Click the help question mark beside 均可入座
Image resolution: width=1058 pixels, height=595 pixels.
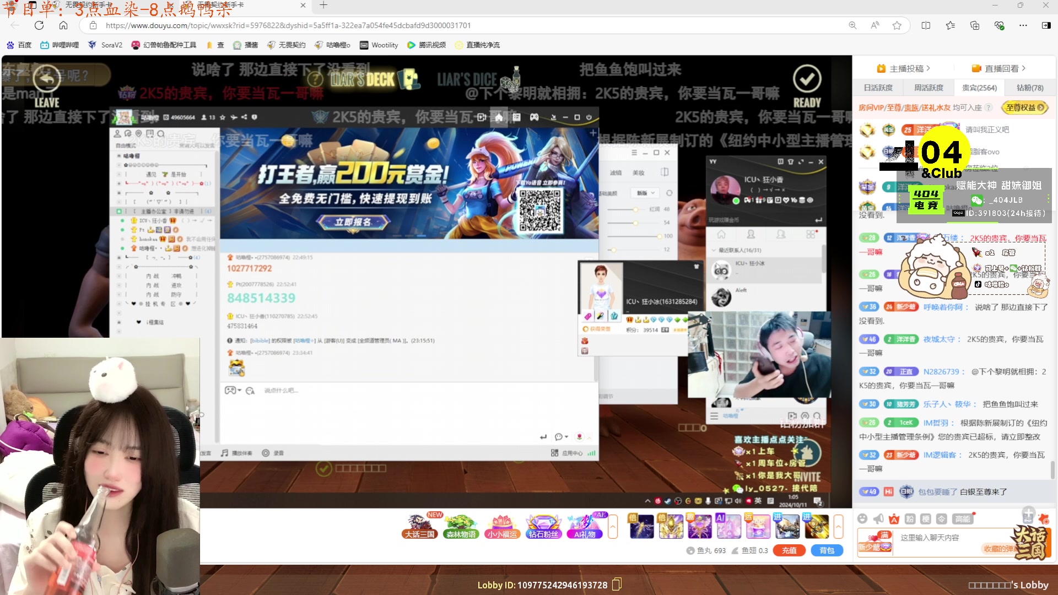pos(989,107)
